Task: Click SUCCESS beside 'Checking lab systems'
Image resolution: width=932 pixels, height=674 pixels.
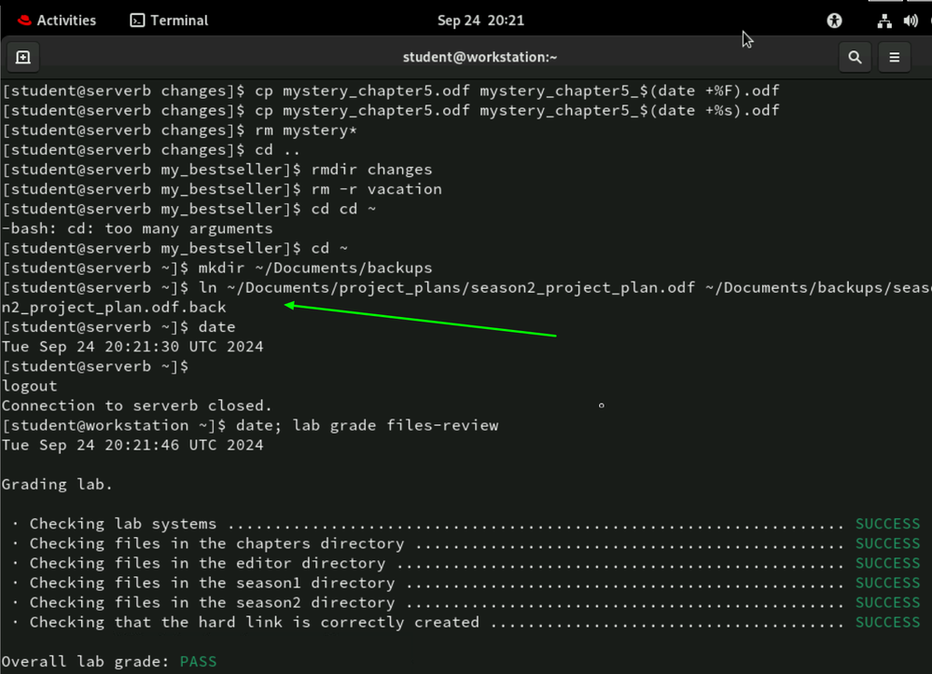Action: 887,524
